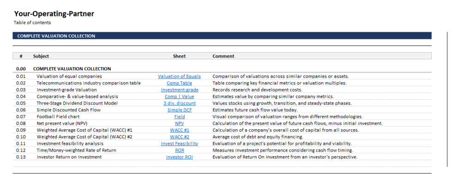The height and width of the screenshot is (187, 464).
Task: Select 'Investment-grade Valuation' subject cell
Action: [66, 90]
